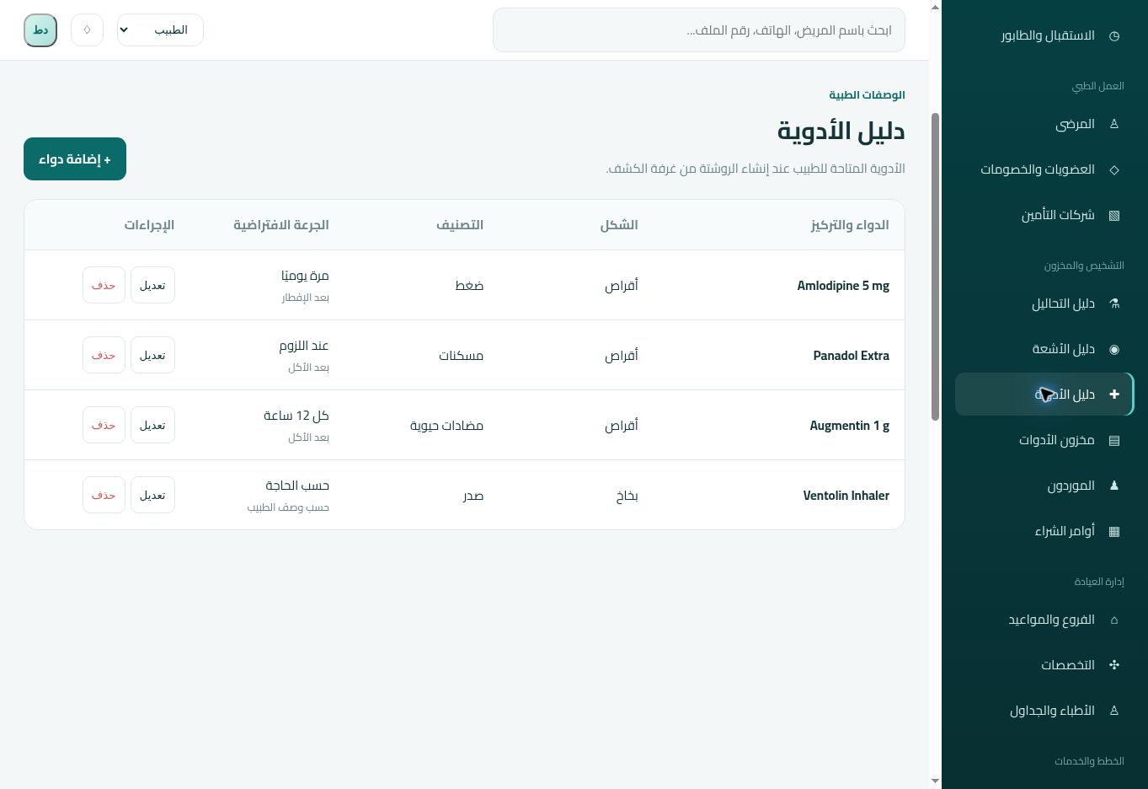The width and height of the screenshot is (1148, 789).
Task: Click the flask icon next to دليل التحاليل
Action: pos(1114,303)
